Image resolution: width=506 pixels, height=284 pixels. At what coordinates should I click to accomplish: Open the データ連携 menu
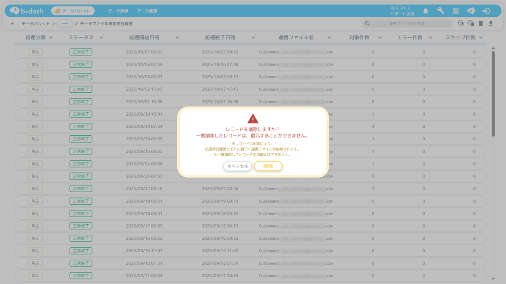pos(118,11)
